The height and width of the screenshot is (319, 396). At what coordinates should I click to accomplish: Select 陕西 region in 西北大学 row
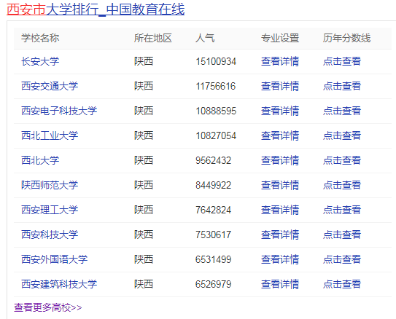[x=144, y=160]
